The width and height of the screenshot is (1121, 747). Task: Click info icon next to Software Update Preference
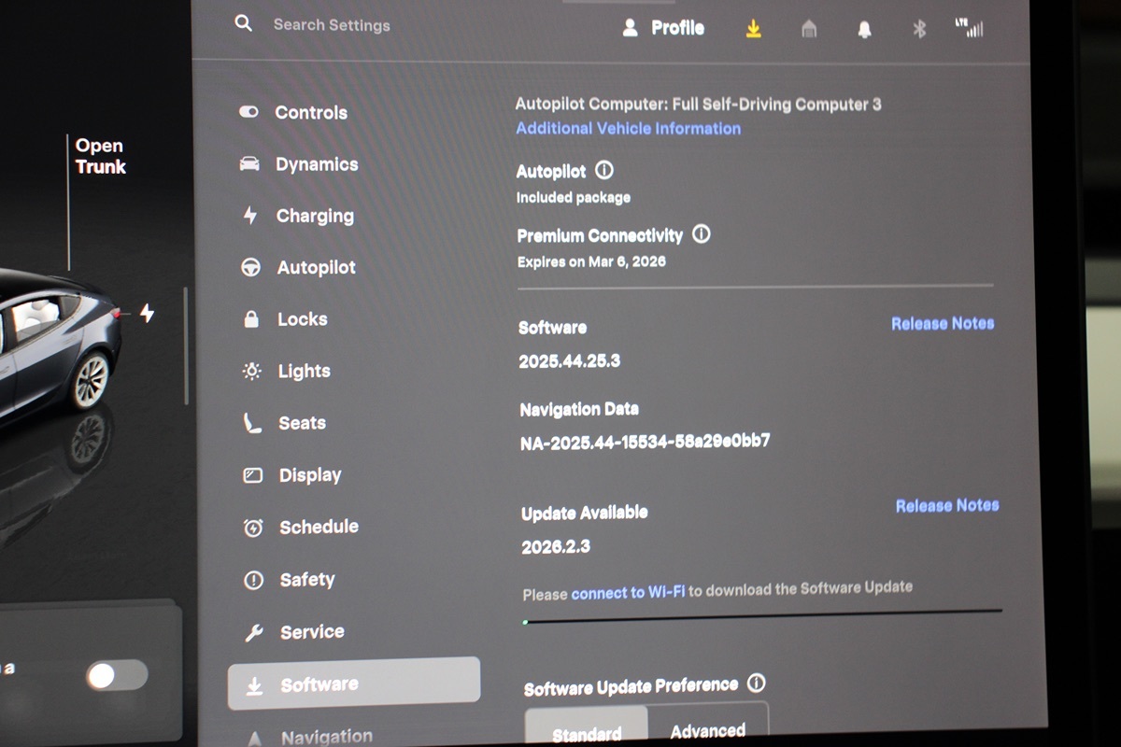click(x=756, y=684)
